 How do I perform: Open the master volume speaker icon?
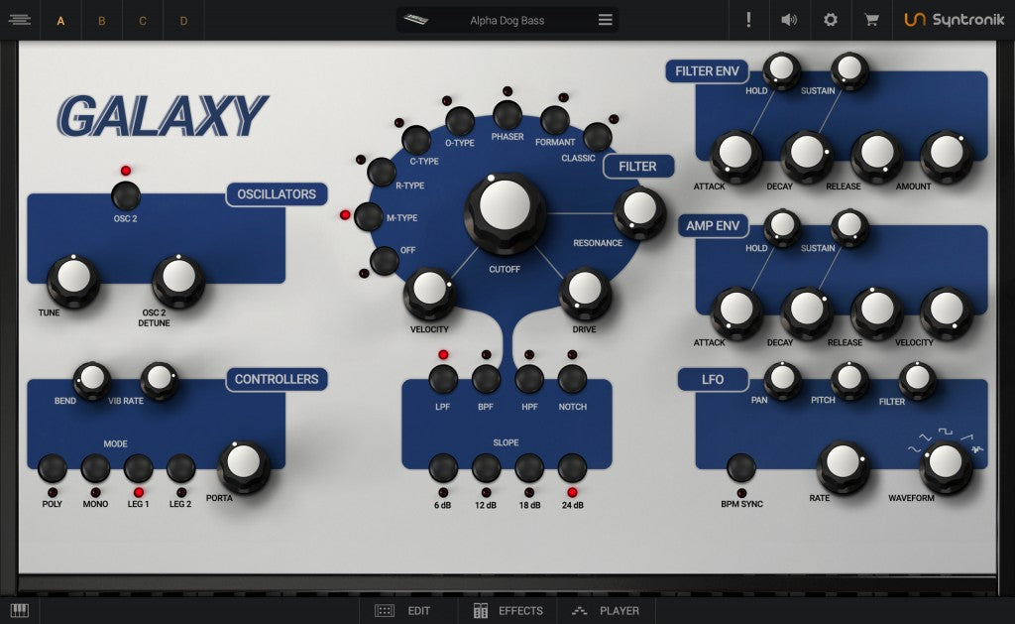click(x=789, y=19)
